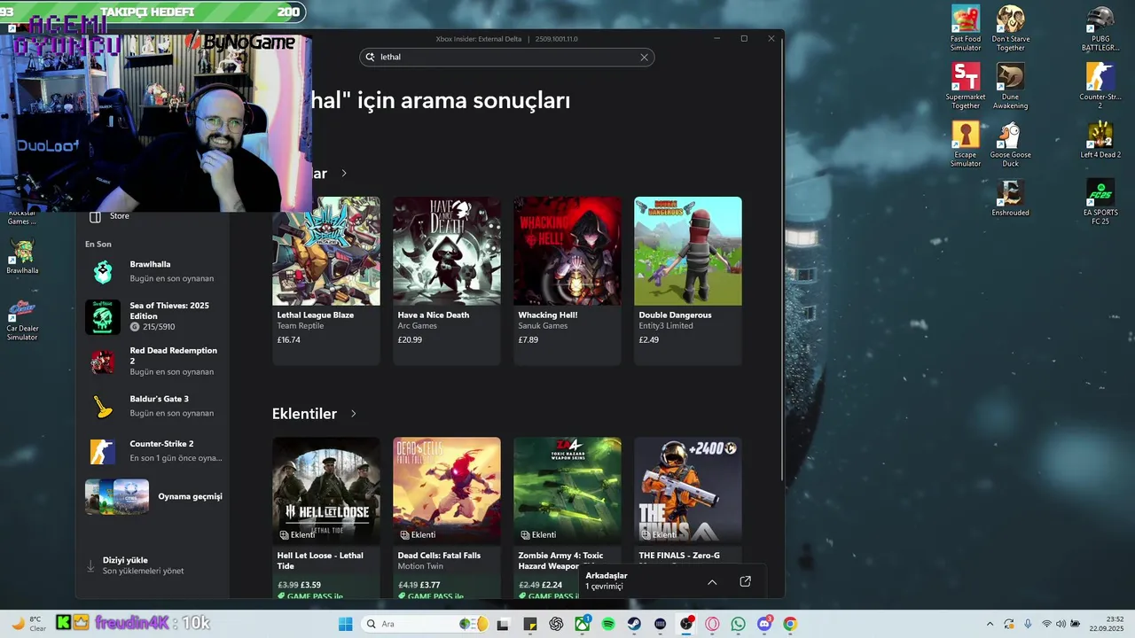Image resolution: width=1135 pixels, height=638 pixels.
Task: Open Car Dealer Simulator desktop shortcut
Action: [22, 319]
